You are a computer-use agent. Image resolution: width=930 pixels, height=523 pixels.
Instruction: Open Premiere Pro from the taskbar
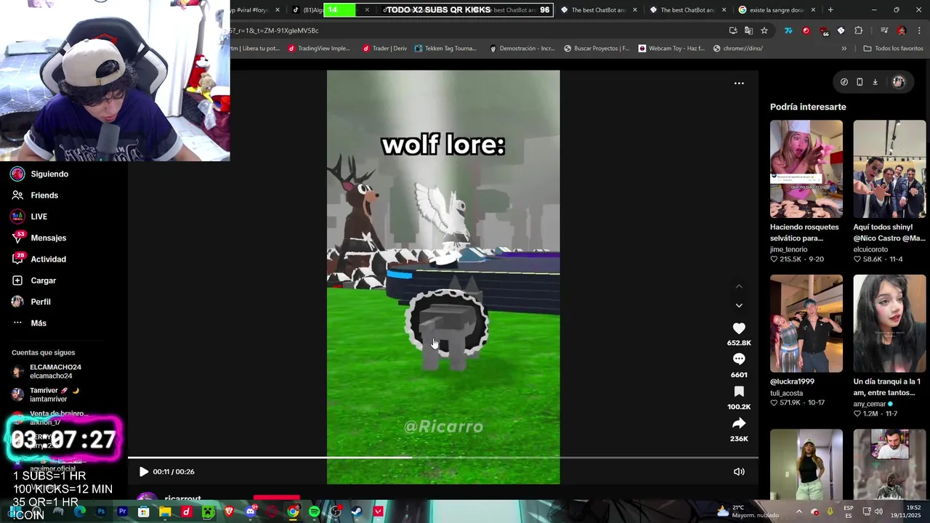tap(122, 512)
